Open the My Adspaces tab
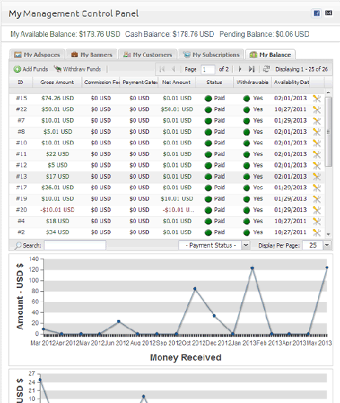Screen dimensions: 340x403 click(37, 55)
